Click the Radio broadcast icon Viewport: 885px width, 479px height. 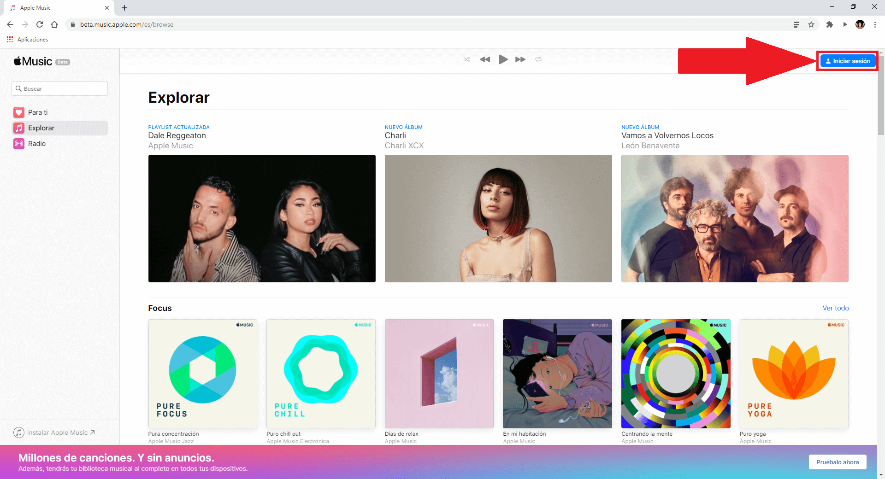[x=19, y=144]
